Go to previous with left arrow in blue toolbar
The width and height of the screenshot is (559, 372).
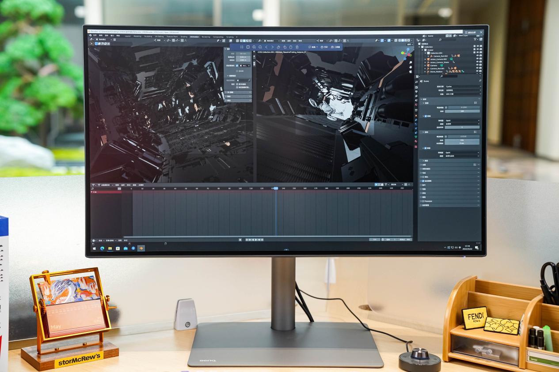click(x=266, y=47)
